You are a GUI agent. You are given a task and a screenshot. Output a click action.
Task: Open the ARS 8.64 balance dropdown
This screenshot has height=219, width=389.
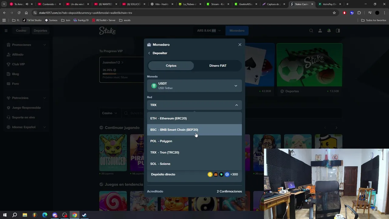[x=208, y=30]
